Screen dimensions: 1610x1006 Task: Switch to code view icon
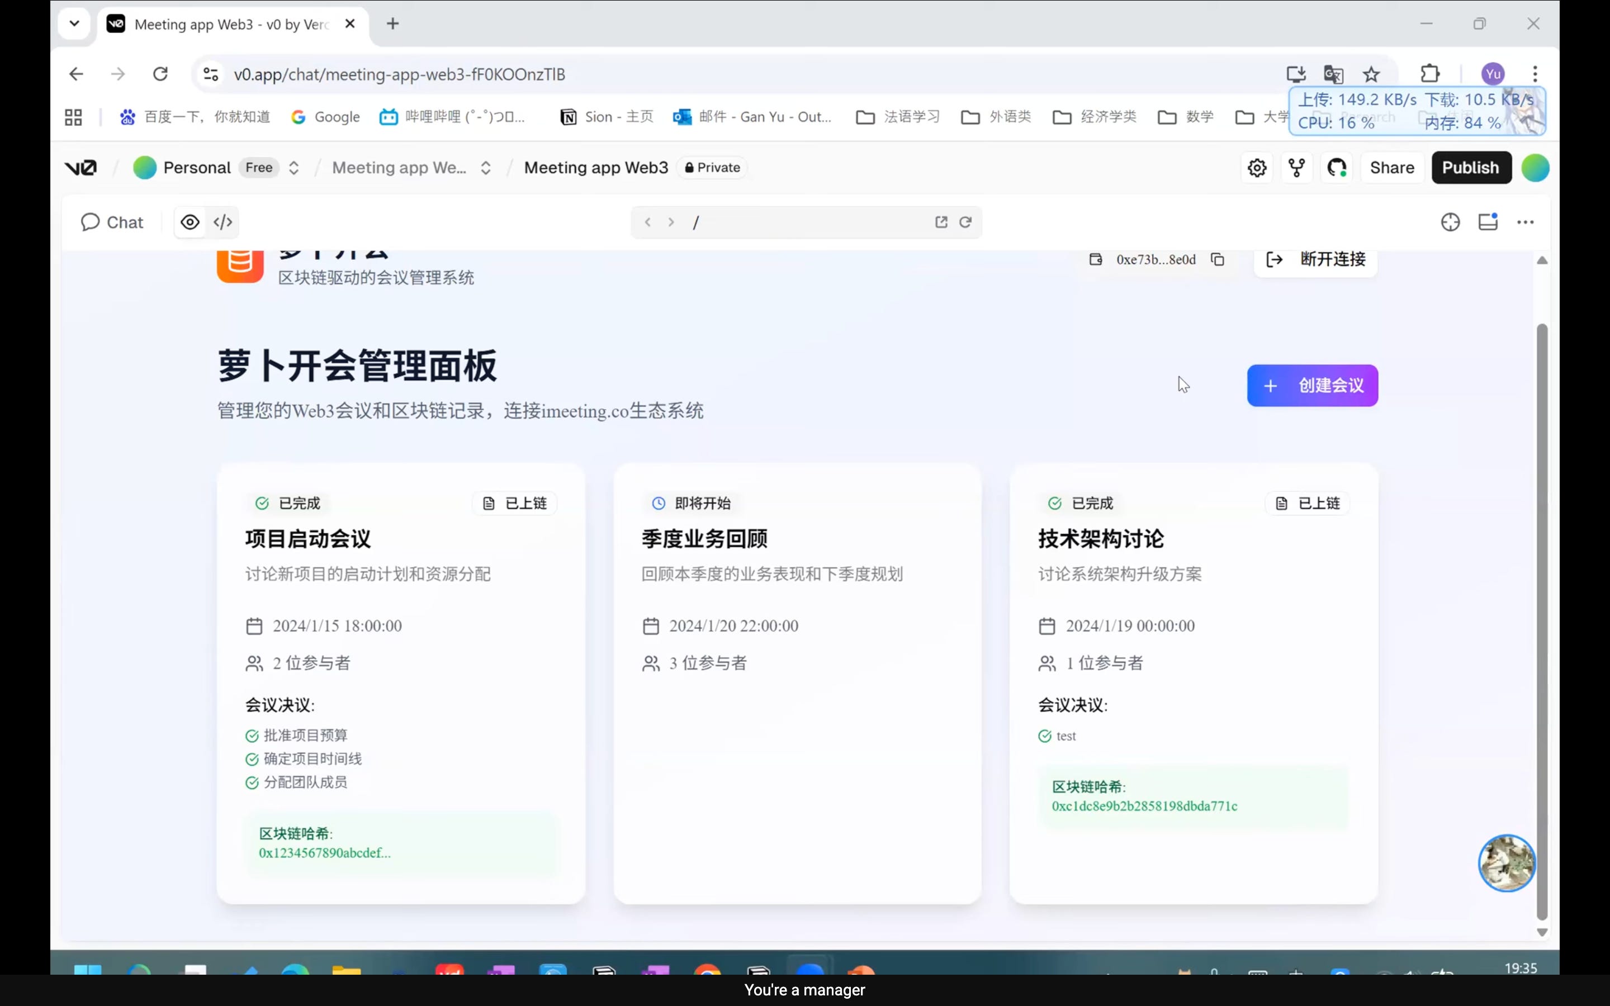223,222
